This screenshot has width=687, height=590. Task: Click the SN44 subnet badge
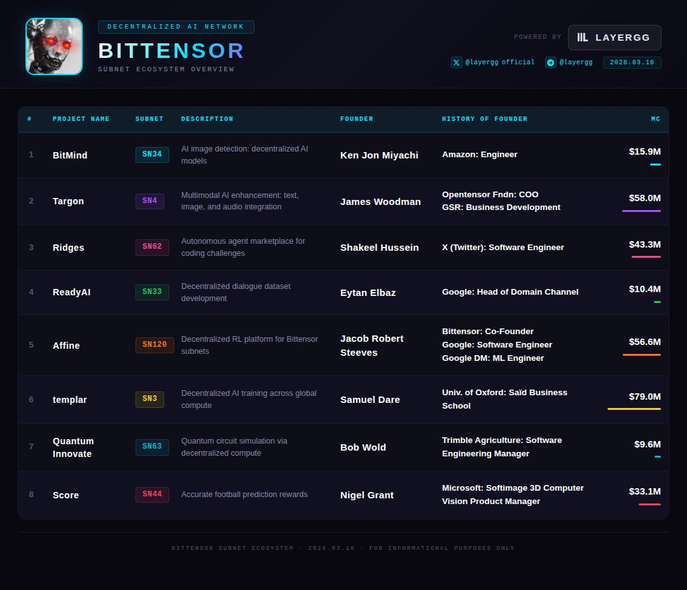[x=152, y=495]
